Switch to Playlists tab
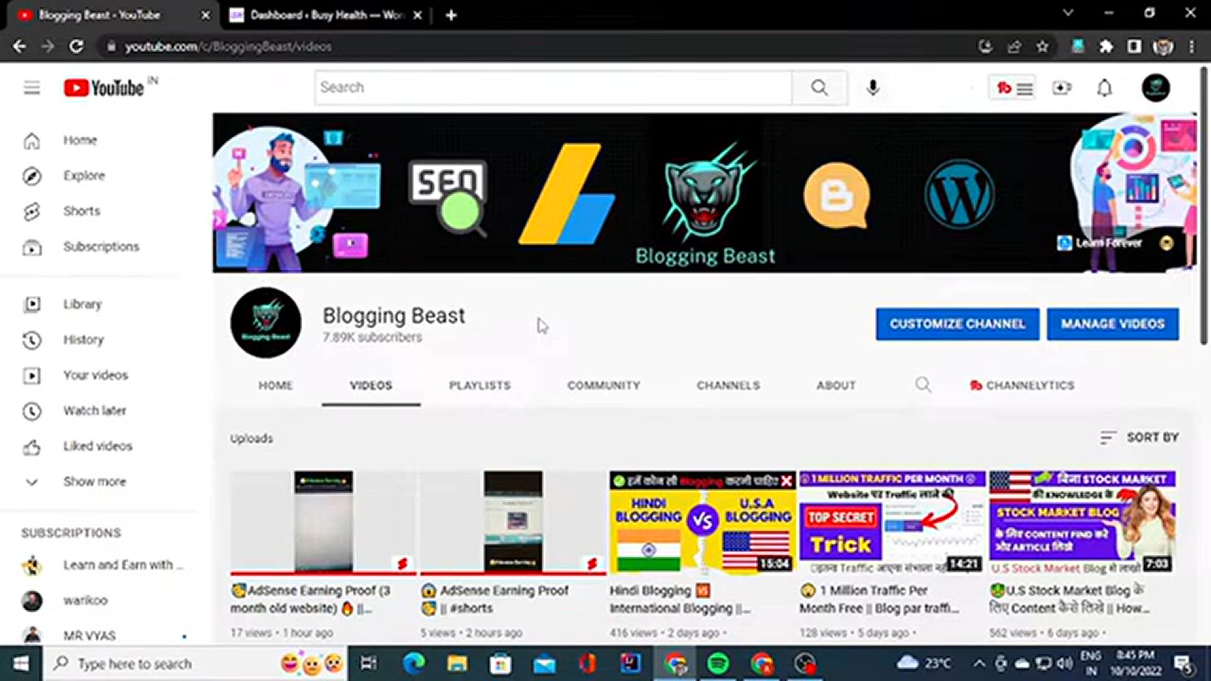Screen dimensions: 1211x681 pos(480,385)
